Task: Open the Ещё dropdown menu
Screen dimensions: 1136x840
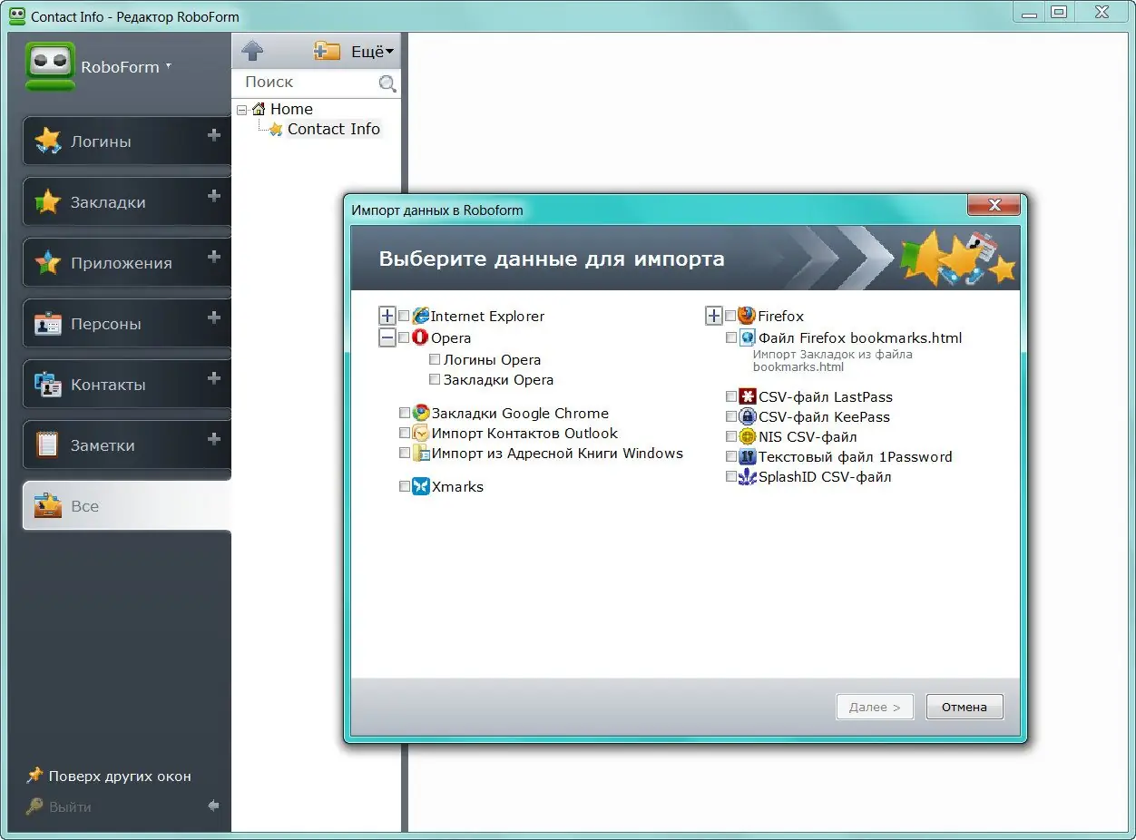Action: pyautogui.click(x=372, y=52)
